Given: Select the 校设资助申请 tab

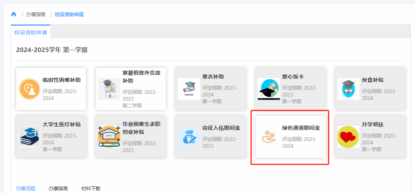Looking at the screenshot, I should point(31,32).
